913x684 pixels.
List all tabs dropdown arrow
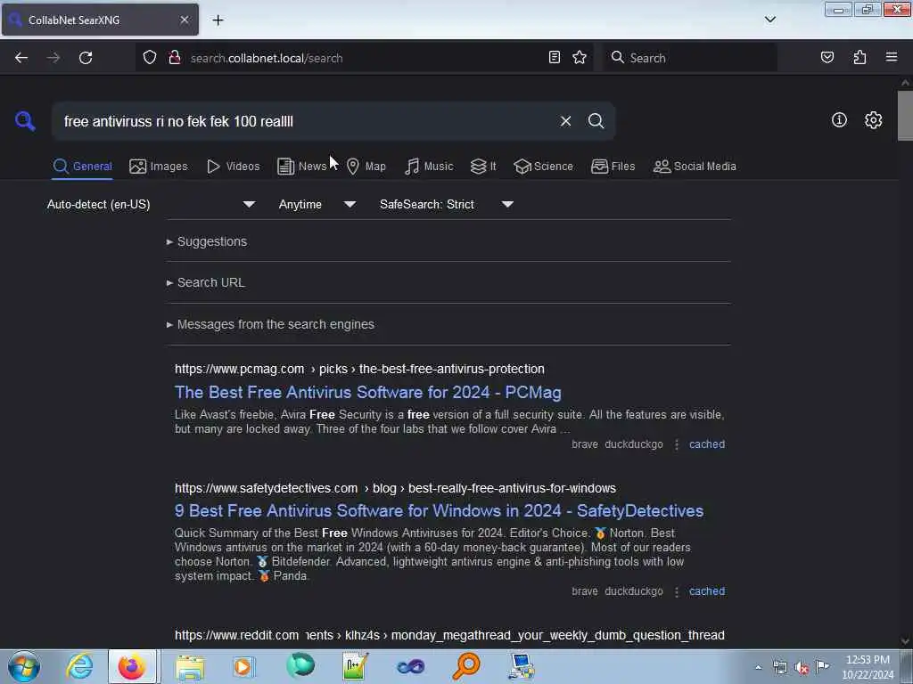(770, 20)
